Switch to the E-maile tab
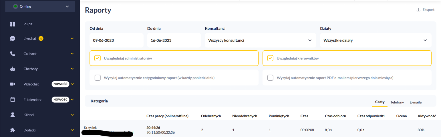This screenshot has width=441, height=137. 416,102
